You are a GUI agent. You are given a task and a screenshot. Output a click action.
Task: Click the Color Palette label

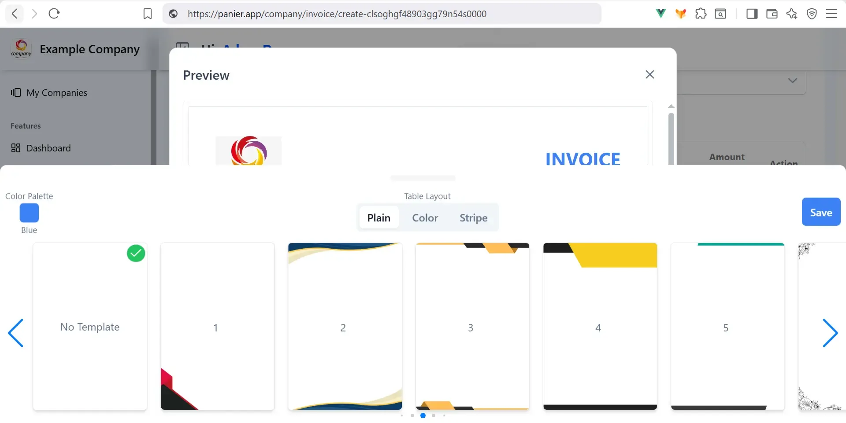pyautogui.click(x=29, y=196)
